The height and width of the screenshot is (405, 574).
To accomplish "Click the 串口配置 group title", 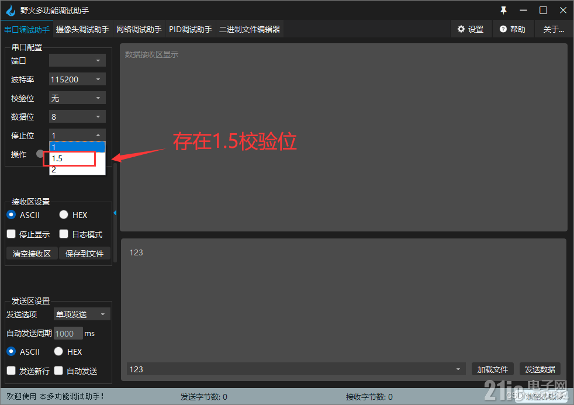I will (27, 47).
